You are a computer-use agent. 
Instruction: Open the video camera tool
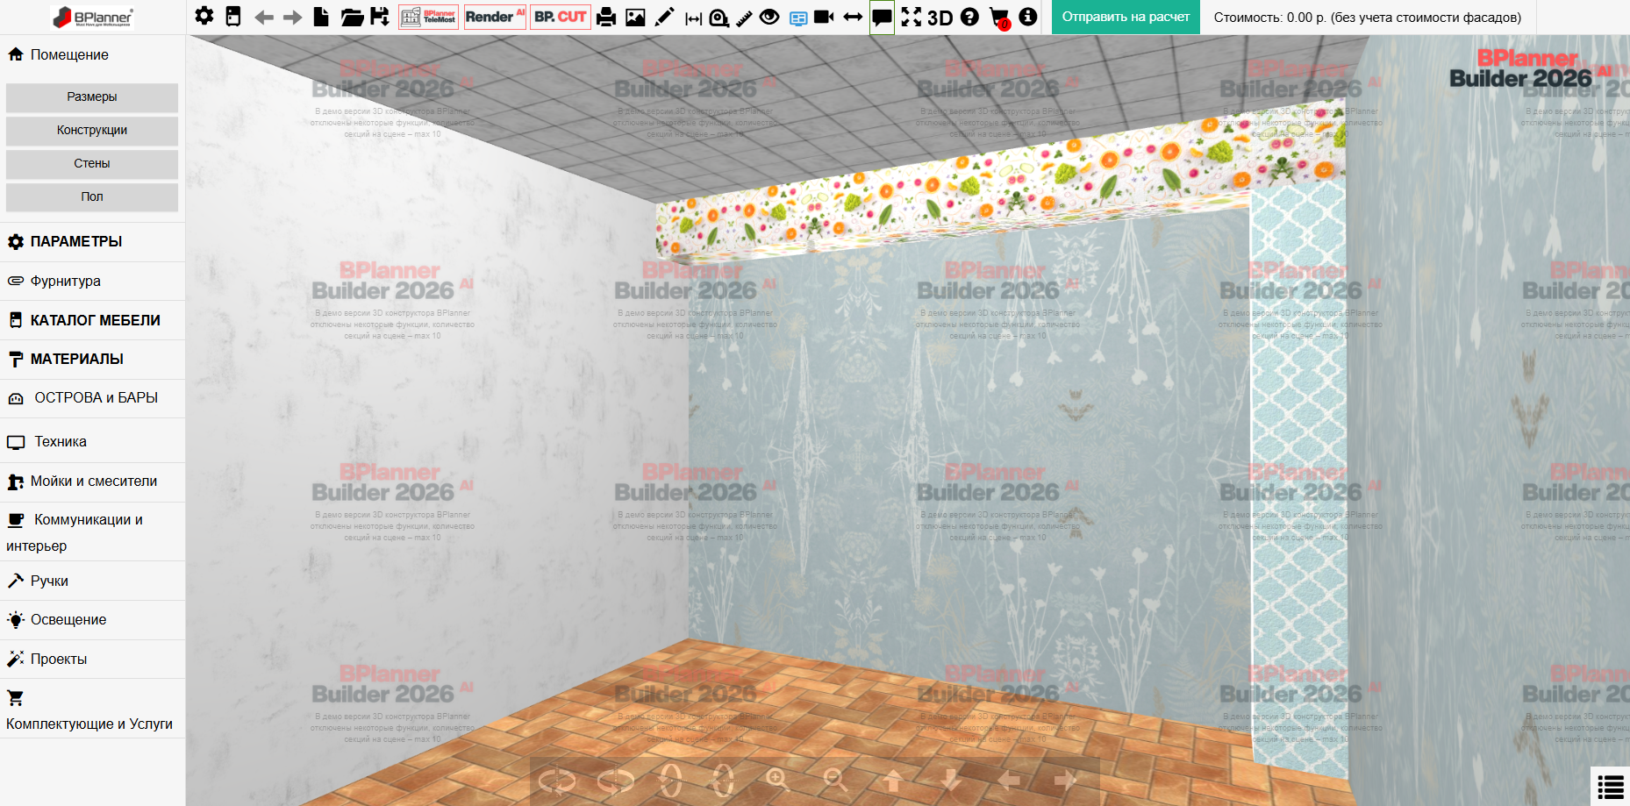click(x=824, y=17)
